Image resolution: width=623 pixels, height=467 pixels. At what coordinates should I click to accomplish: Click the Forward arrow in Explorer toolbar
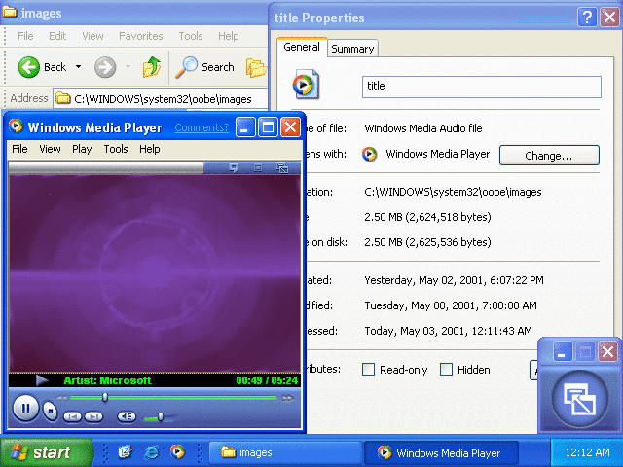105,67
